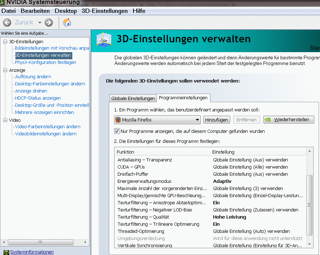Click the Entfernen button
The height and width of the screenshot is (255, 320).
pos(247,120)
